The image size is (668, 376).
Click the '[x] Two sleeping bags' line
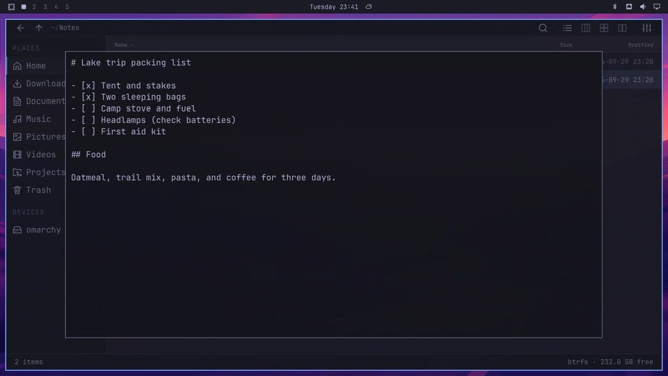129,97
